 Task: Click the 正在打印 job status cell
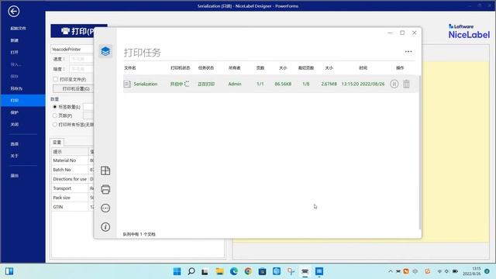(206, 84)
